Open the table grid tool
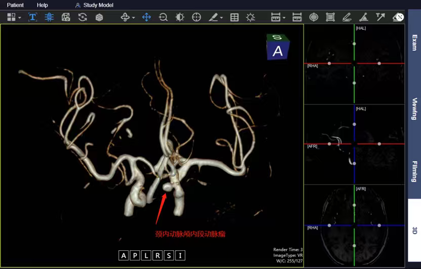This screenshot has height=269, width=421. pyautogui.click(x=234, y=17)
